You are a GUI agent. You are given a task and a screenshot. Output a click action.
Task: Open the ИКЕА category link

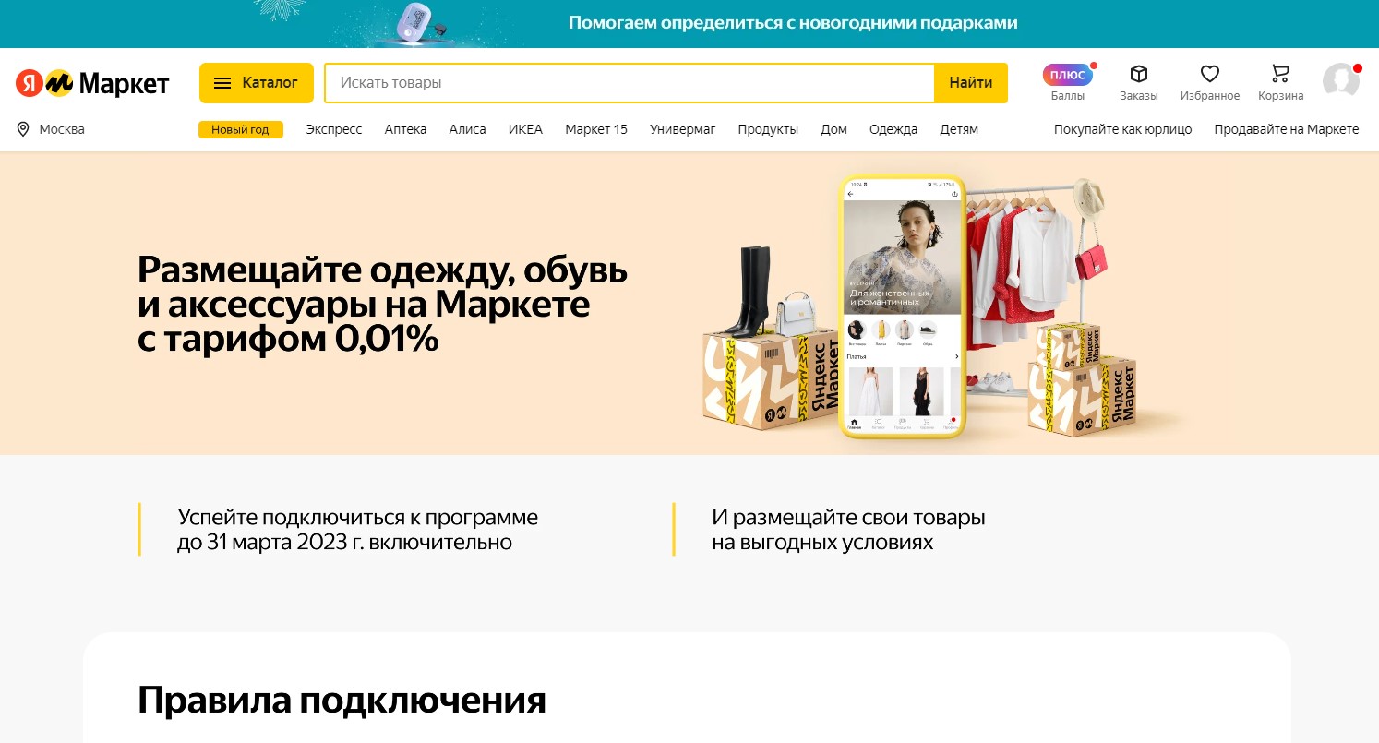tap(525, 129)
